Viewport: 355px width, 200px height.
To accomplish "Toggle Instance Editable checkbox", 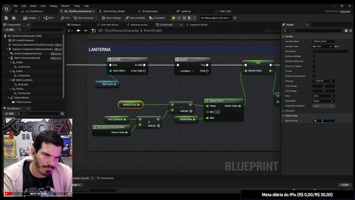I will [x=314, y=56].
